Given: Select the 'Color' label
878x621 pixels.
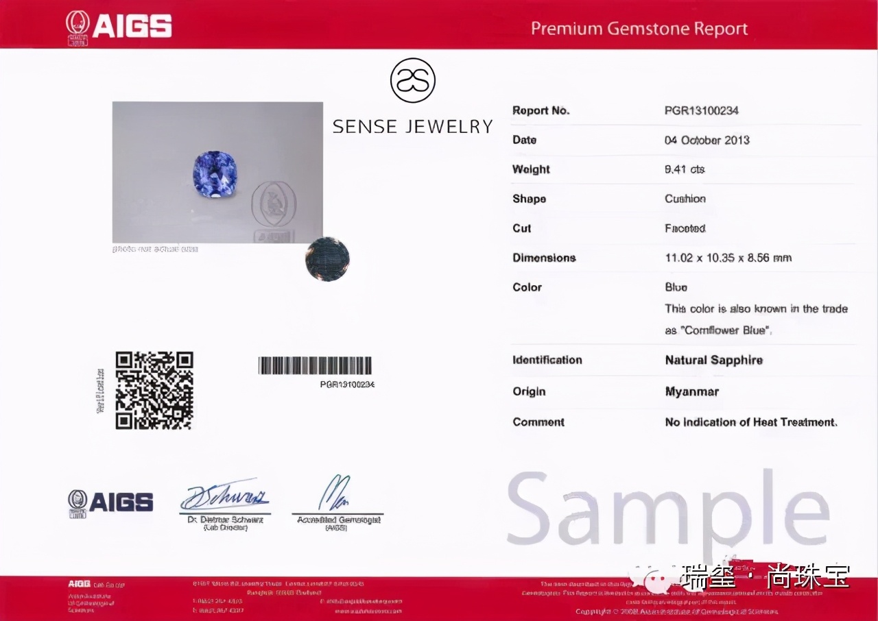Looking at the screenshot, I should 527,287.
